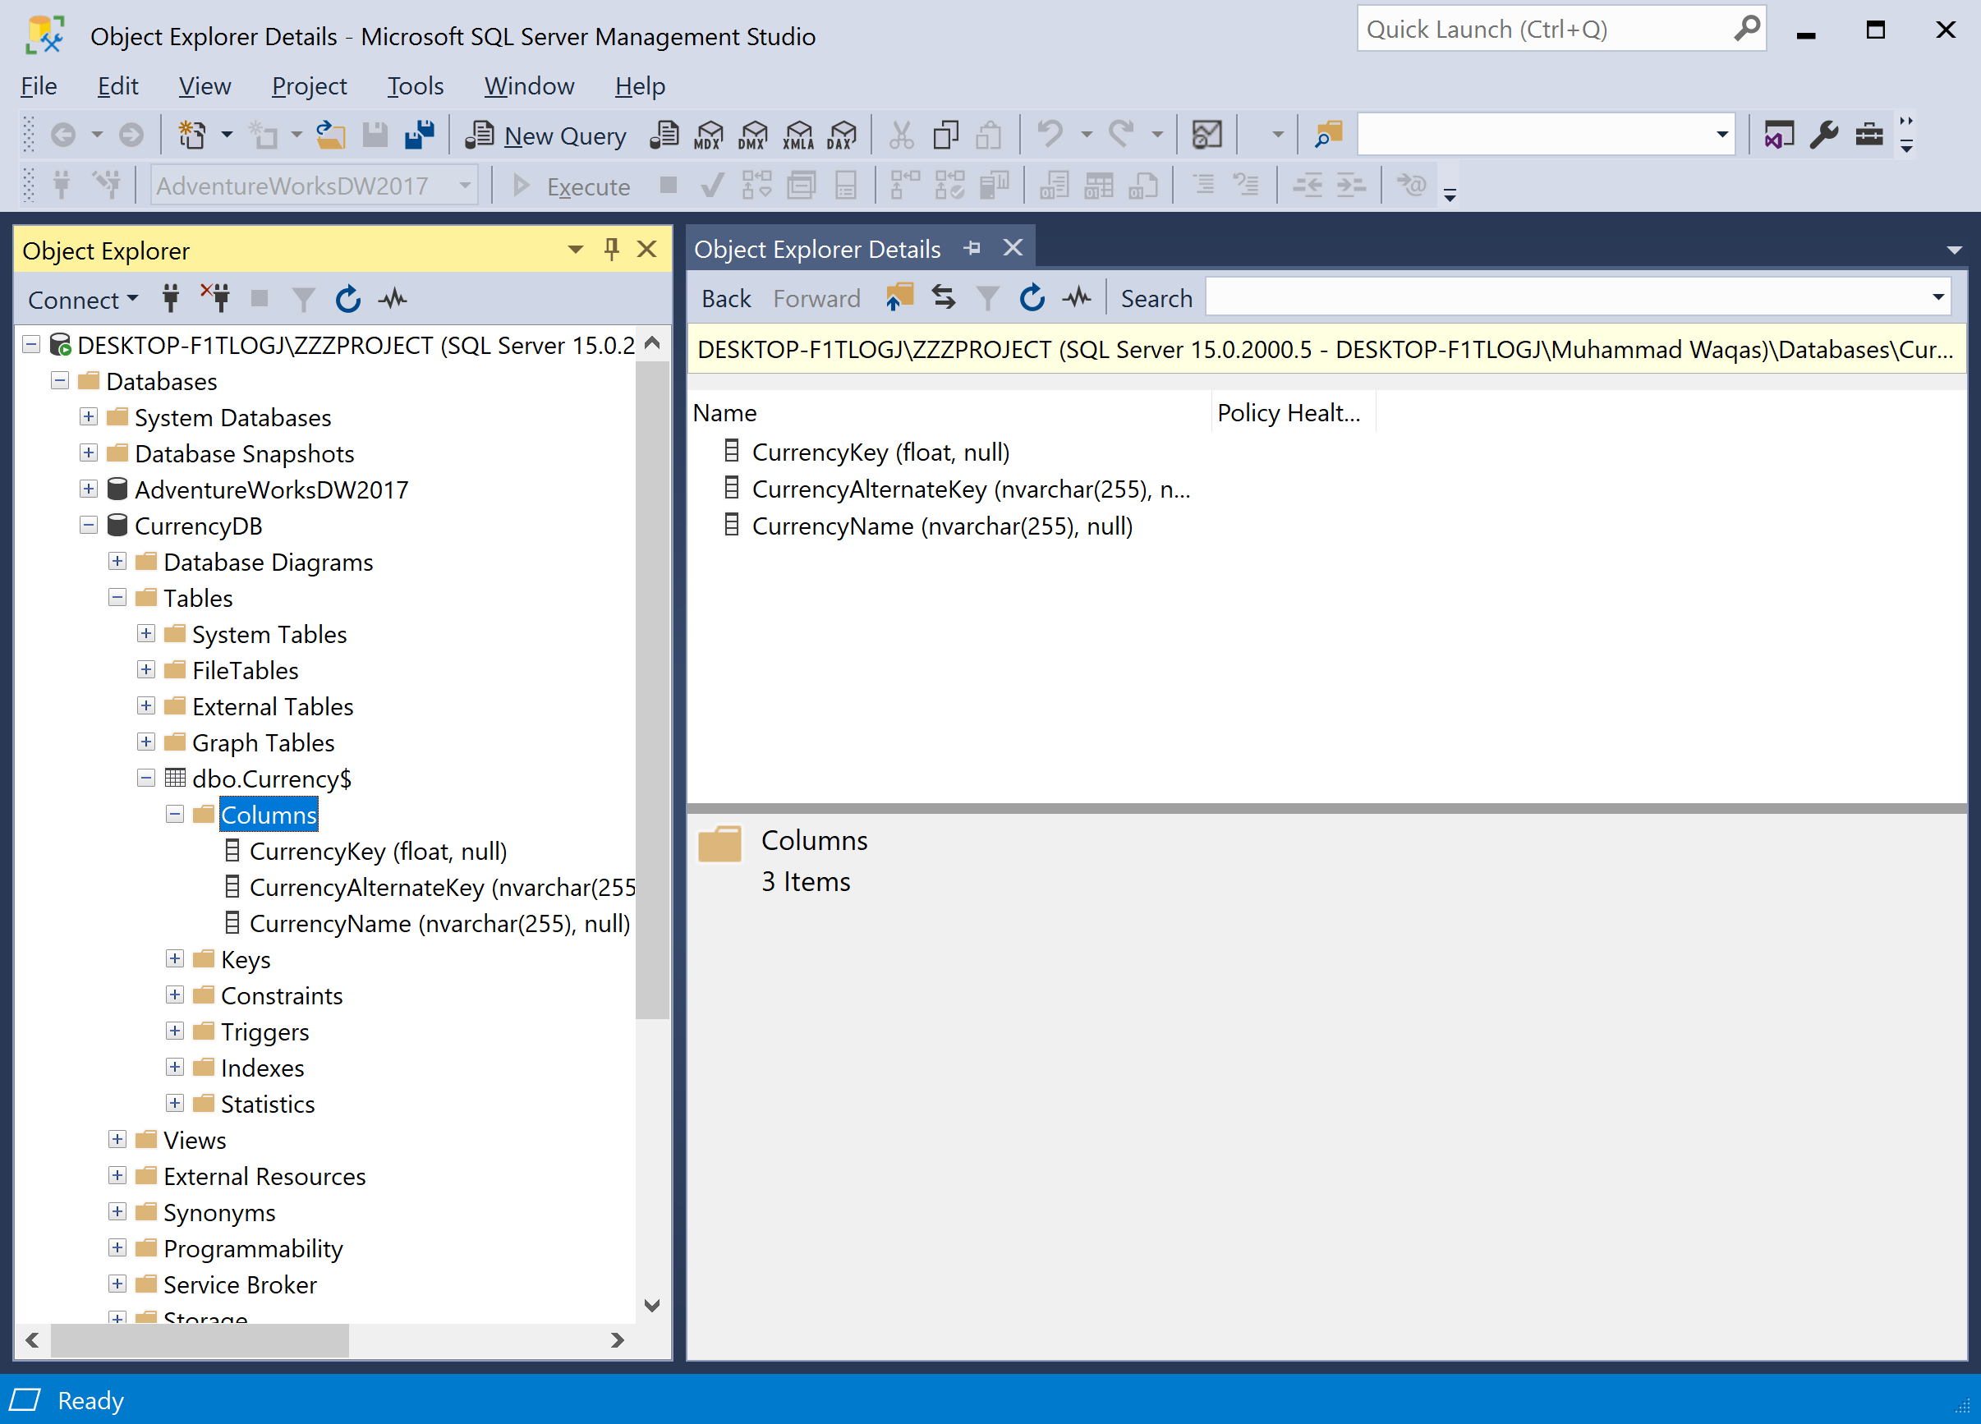The image size is (1981, 1424).
Task: Open the View menu
Action: coord(205,85)
